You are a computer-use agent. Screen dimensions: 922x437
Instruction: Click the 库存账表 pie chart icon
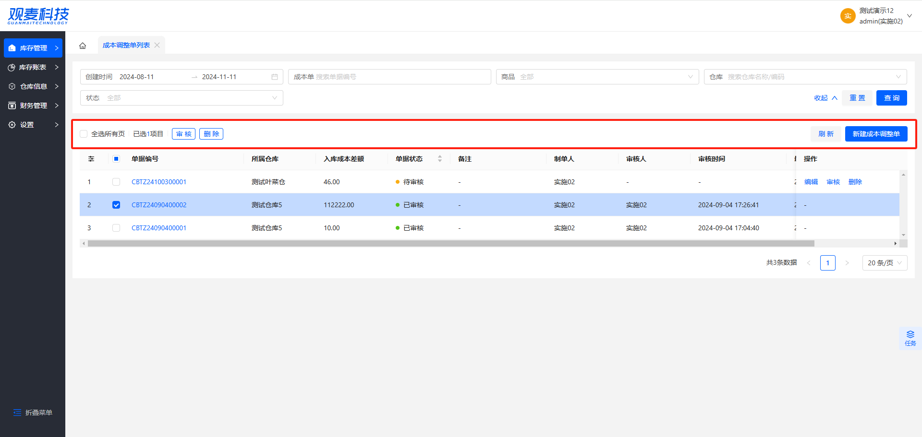coord(12,67)
